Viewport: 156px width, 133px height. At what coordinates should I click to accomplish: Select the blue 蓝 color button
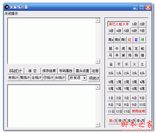tap(136, 40)
